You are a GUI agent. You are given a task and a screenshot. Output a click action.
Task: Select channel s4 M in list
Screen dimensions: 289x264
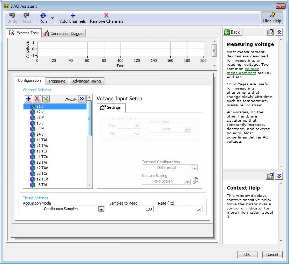55,129
